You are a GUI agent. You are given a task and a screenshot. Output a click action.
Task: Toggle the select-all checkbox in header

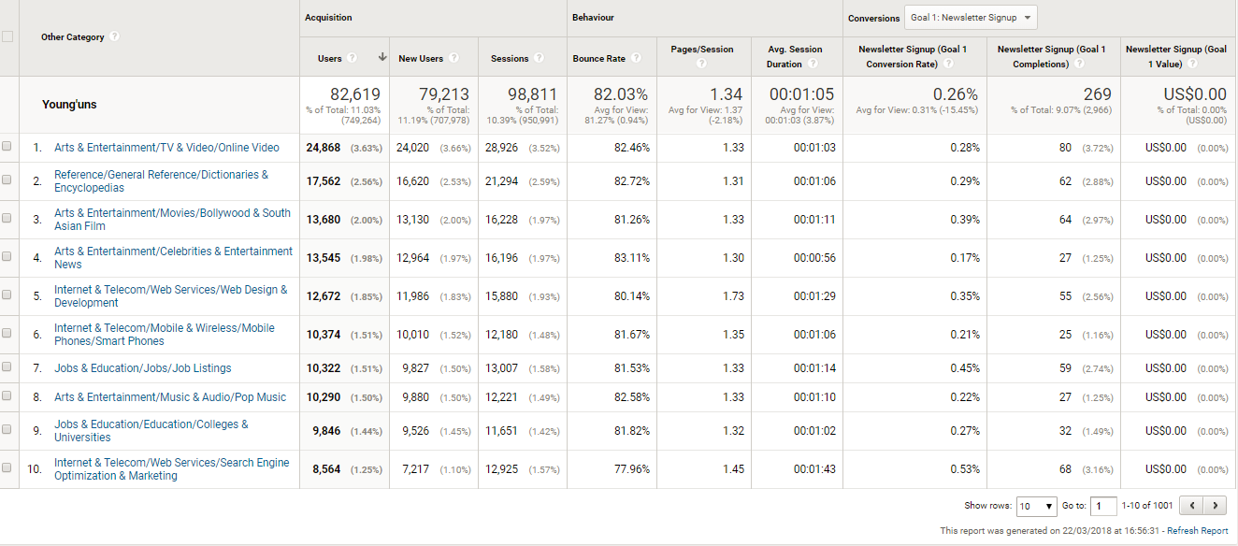coord(7,36)
